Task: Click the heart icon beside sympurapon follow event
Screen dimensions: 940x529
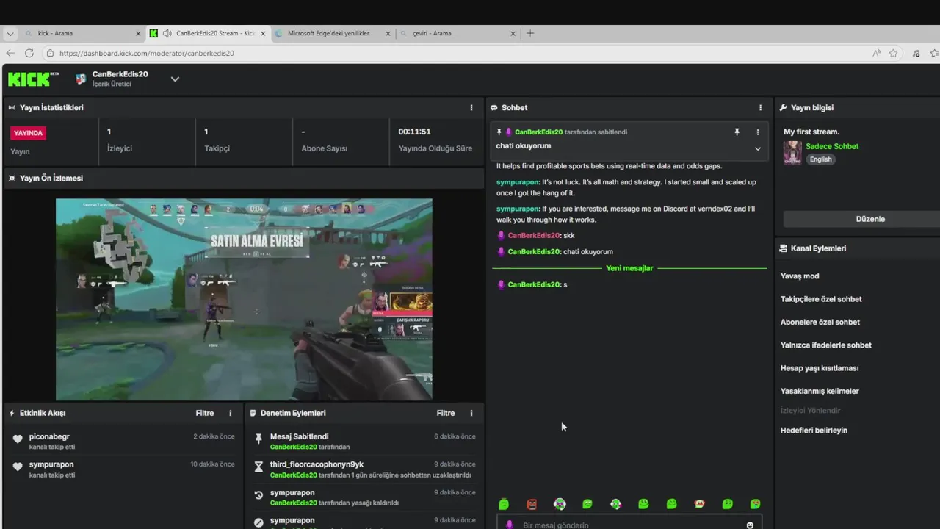Action: [x=18, y=467]
